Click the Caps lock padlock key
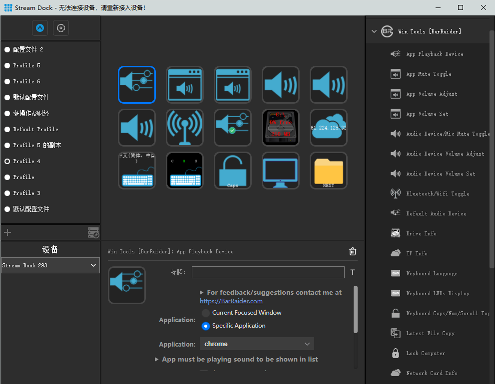 coord(233,171)
